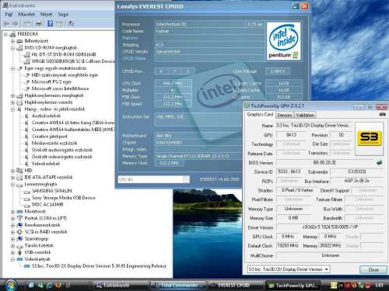This screenshot has width=389, height=291.
Task: Click the Close button in GPU-Z
Action: 373,269
